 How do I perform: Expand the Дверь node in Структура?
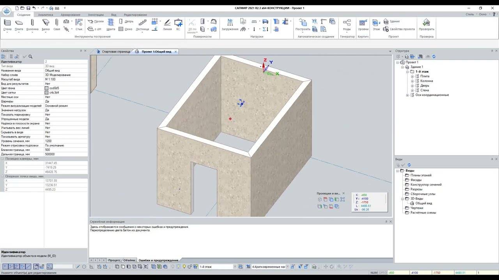click(412, 86)
